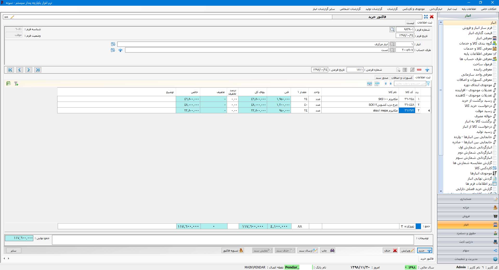Open the انبارگردانی menu
The width and height of the screenshot is (499, 270).
click(436, 9)
